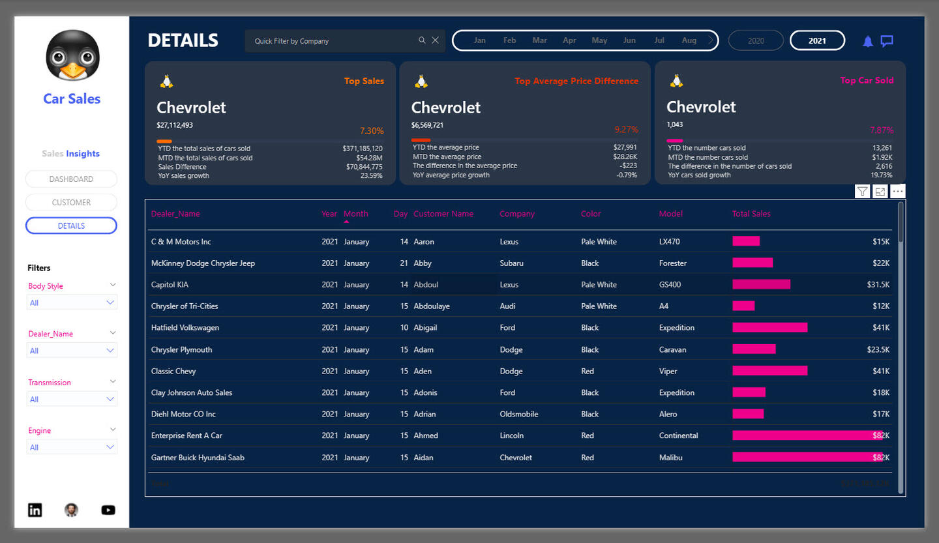
Task: Toggle the Apr month filter
Action: (x=570, y=40)
